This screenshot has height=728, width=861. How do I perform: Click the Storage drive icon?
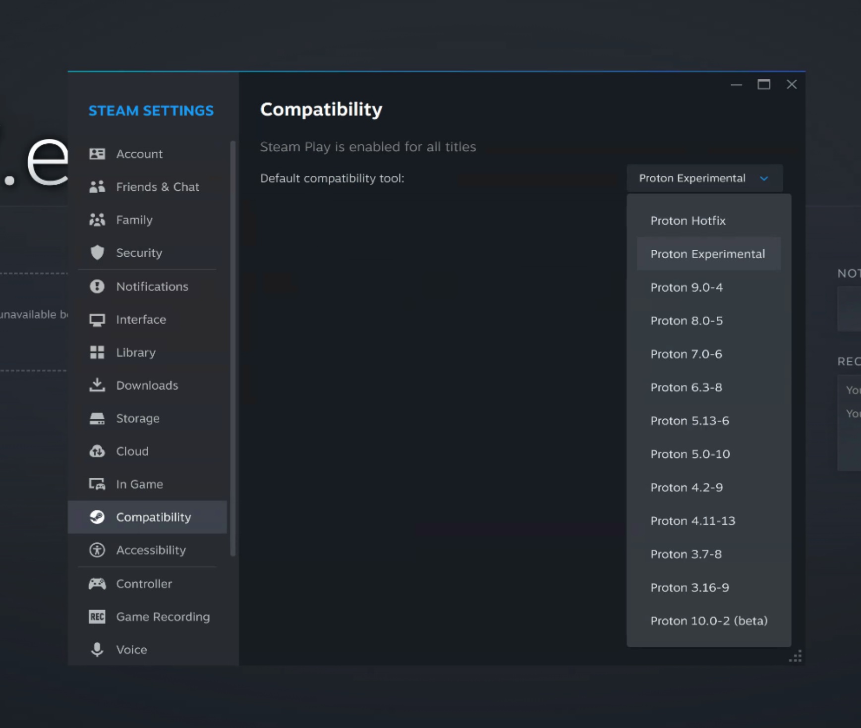tap(97, 418)
